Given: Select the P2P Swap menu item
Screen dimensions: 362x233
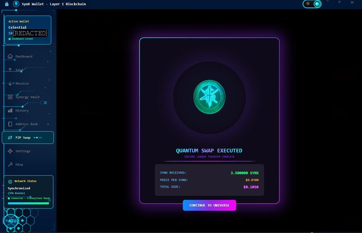Looking at the screenshot, I should click(28, 138).
